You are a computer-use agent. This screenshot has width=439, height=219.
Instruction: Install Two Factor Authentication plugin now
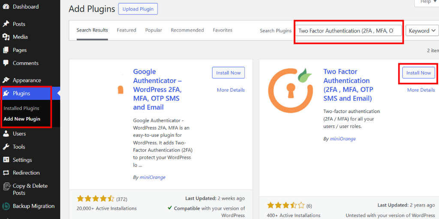pyautogui.click(x=418, y=73)
